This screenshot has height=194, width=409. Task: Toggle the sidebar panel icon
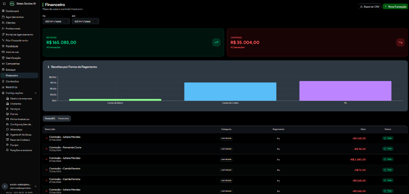point(4,4)
